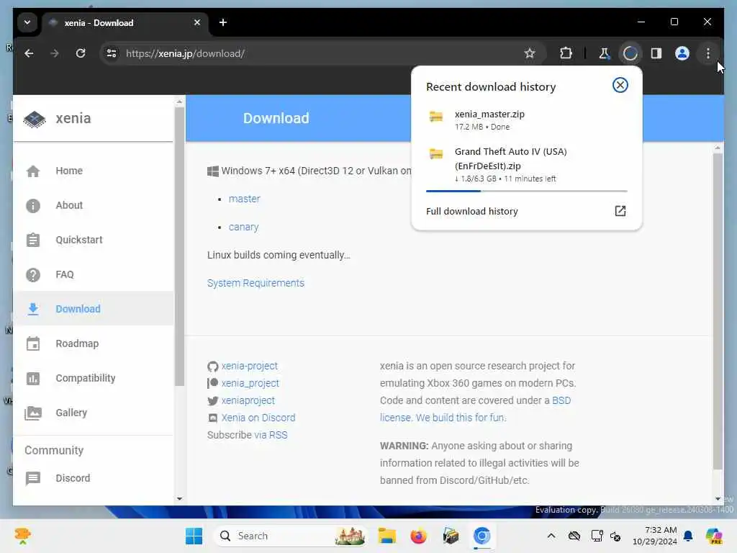Select the xenia - Download tab
This screenshot has width=737, height=553.
126,23
